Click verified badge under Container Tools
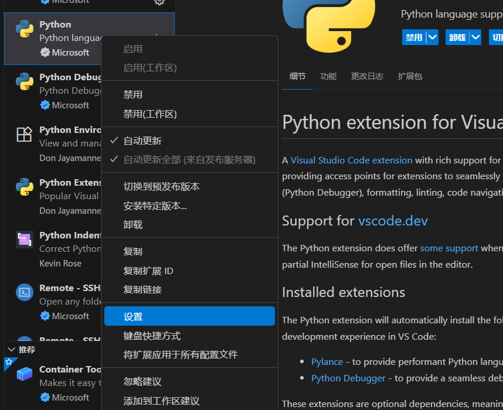Image resolution: width=503 pixels, height=410 pixels. (45, 397)
